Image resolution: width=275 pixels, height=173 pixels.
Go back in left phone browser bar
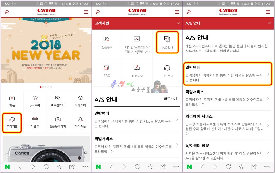(20, 167)
